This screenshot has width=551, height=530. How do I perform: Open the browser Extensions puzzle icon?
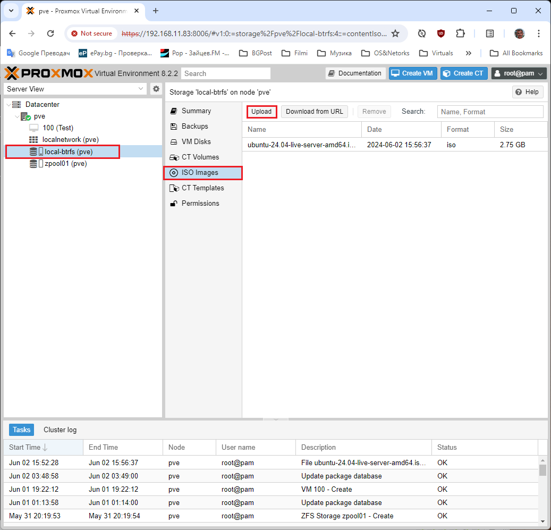point(460,33)
